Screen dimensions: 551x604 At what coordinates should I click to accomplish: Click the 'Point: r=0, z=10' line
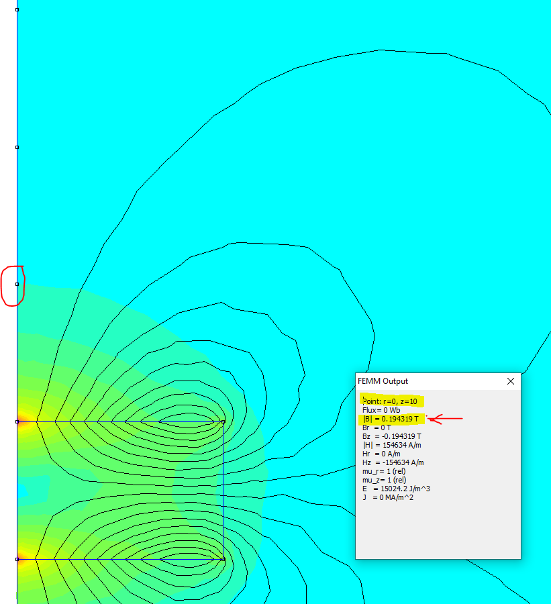(390, 401)
